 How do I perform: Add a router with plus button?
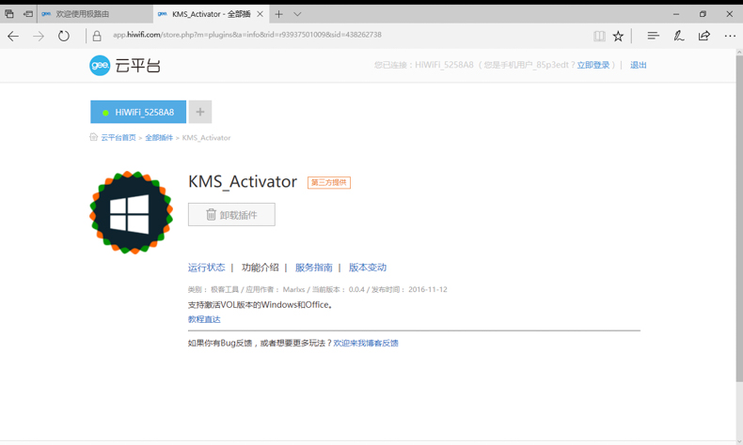200,112
